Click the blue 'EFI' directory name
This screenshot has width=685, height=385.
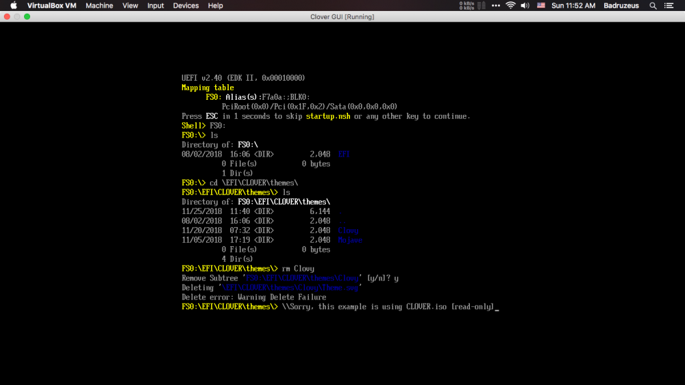coord(344,155)
